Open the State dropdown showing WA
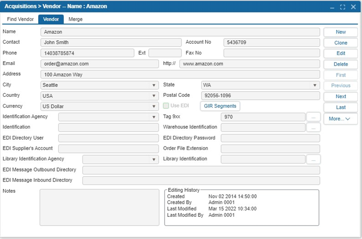Viewport: 362px width, 239px height. pos(261,85)
